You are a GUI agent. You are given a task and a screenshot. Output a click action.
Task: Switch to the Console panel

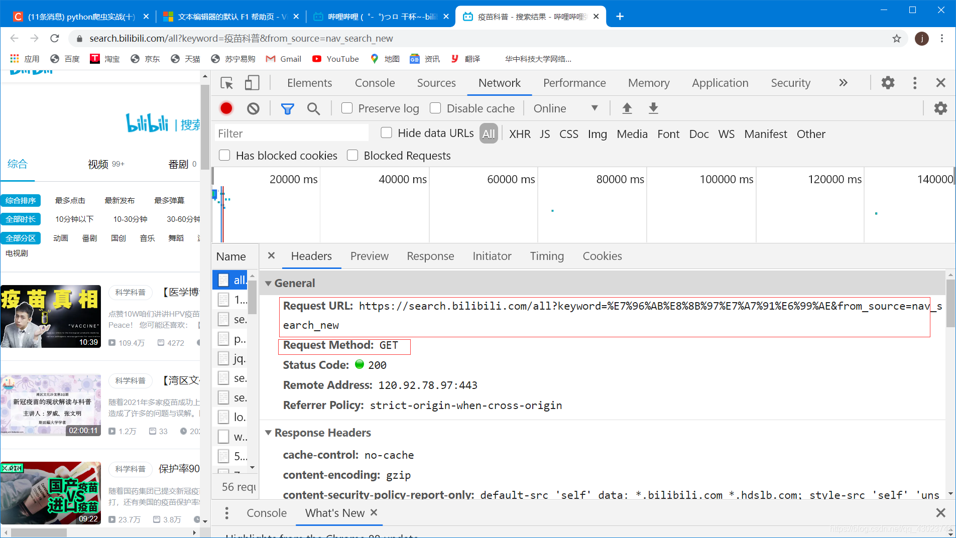point(375,83)
